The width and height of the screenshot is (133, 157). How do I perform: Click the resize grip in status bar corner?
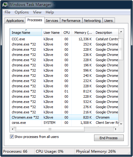coord(129,153)
